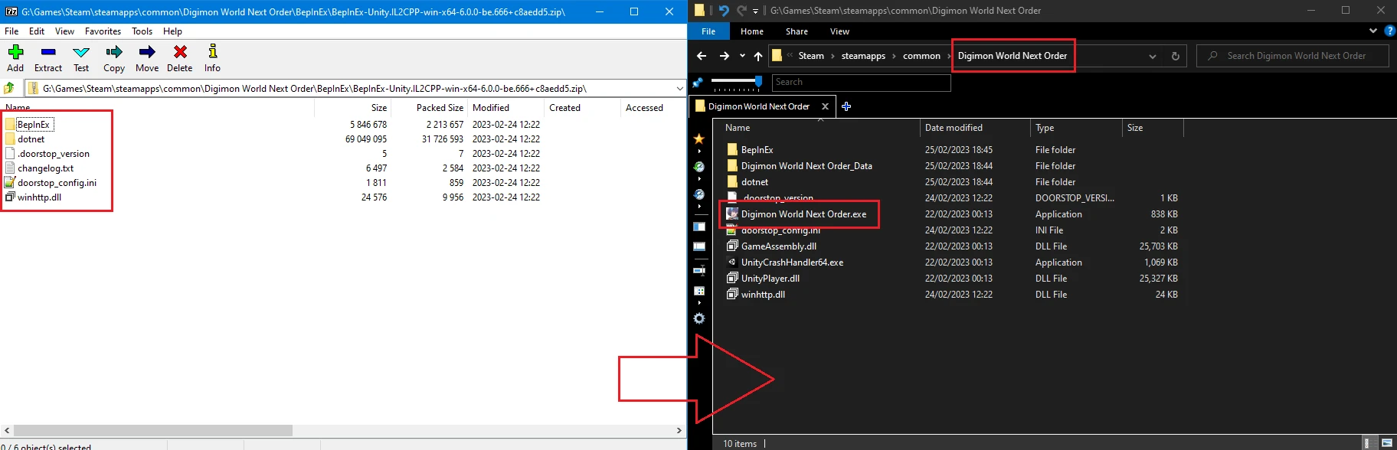Select Digimon World Next Order.exe in Explorer
1397x450 pixels.
(x=797, y=214)
